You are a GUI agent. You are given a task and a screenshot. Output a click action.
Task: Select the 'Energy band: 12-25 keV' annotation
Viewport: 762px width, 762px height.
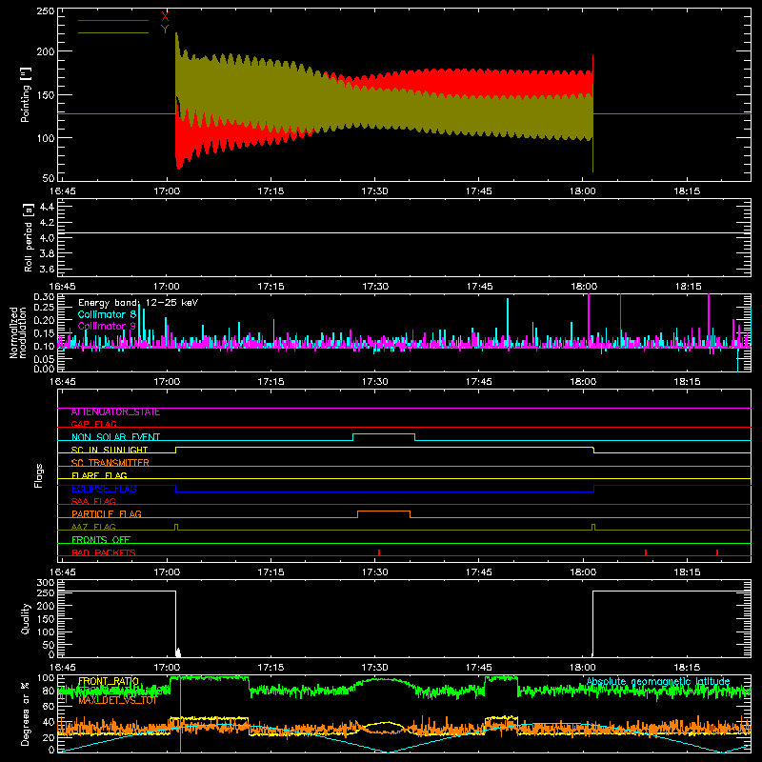click(138, 303)
